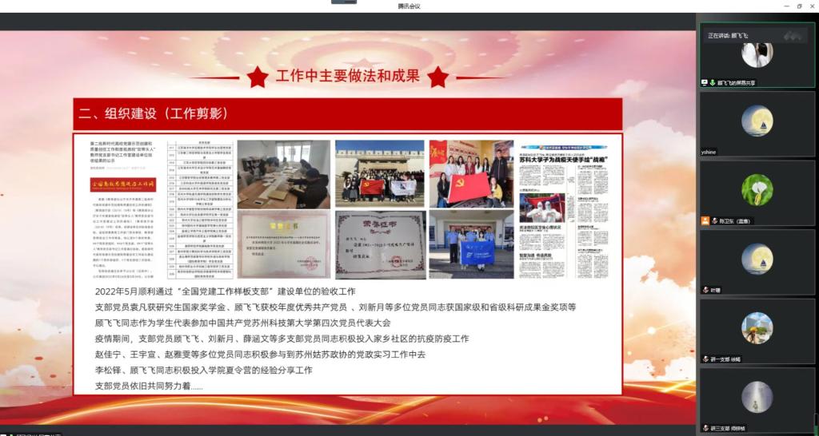Image resolution: width=819 pixels, height=436 pixels.
Task: Click the red header 二、组织建设（工作剪影）
Action: (347, 113)
